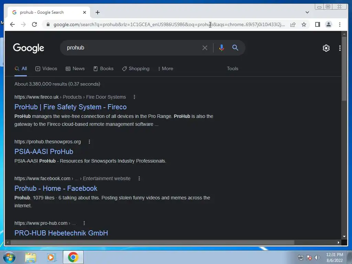Launch Windows Media Player from taskbar
The height and width of the screenshot is (264, 352).
51,257
